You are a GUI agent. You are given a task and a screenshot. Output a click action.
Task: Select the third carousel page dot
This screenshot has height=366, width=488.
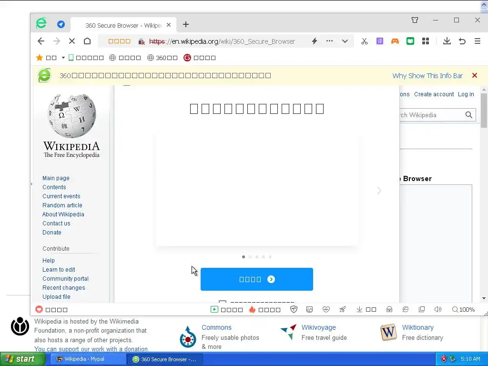coord(257,257)
